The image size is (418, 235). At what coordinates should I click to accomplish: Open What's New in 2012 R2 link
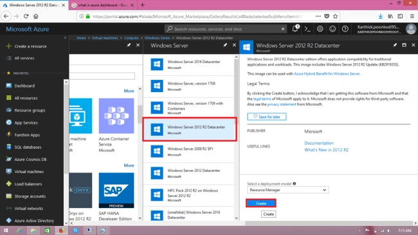point(326,150)
